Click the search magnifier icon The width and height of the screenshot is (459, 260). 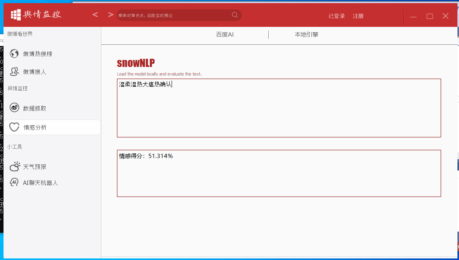coord(235,15)
